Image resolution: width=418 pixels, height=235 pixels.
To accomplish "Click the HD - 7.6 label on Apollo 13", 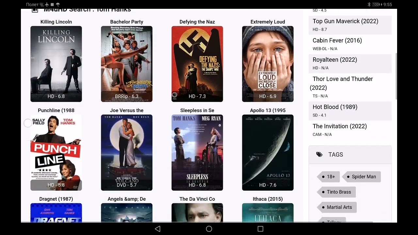I will click(268, 185).
